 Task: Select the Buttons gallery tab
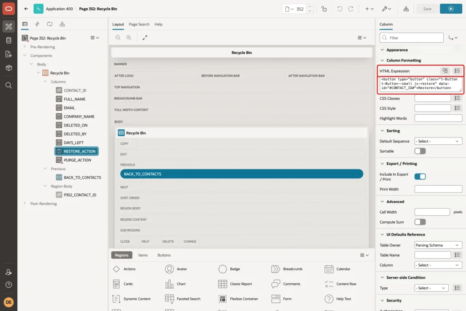coord(164,255)
